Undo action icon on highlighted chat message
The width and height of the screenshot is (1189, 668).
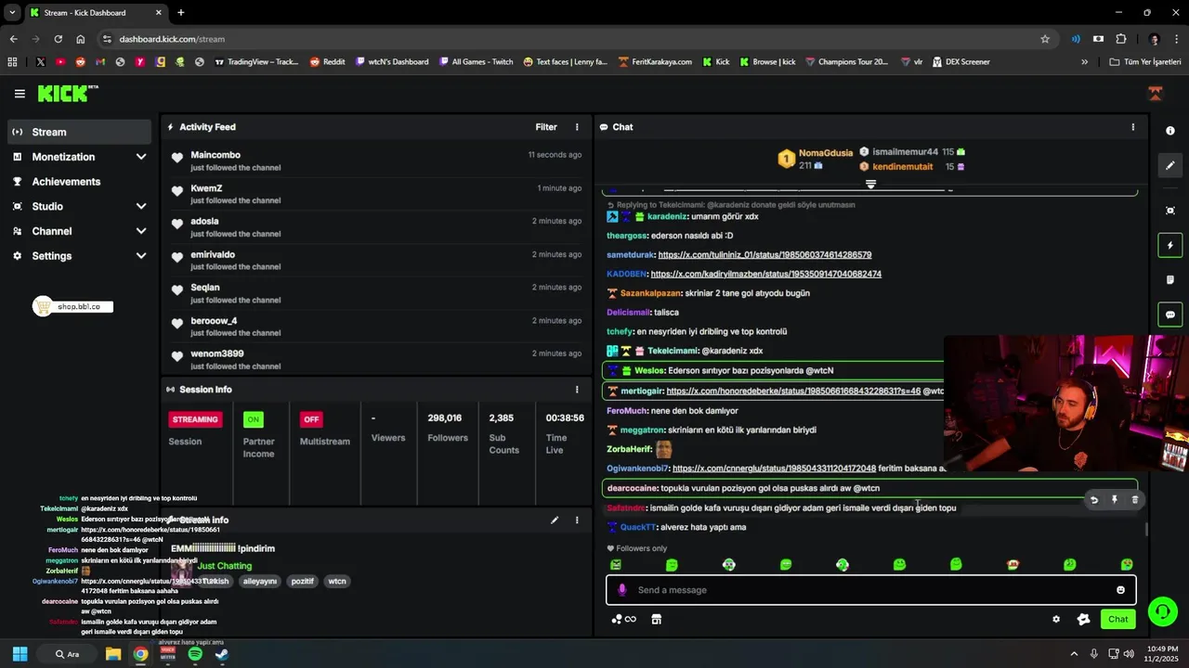coord(1094,500)
